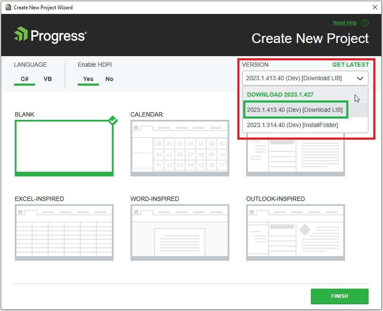Image resolution: width=383 pixels, height=311 pixels.
Task: Click the EXCEL-INSPIRED template label
Action: [39, 199]
